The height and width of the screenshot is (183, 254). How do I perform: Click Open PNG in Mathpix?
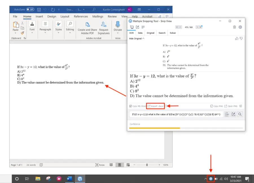(x=231, y=106)
